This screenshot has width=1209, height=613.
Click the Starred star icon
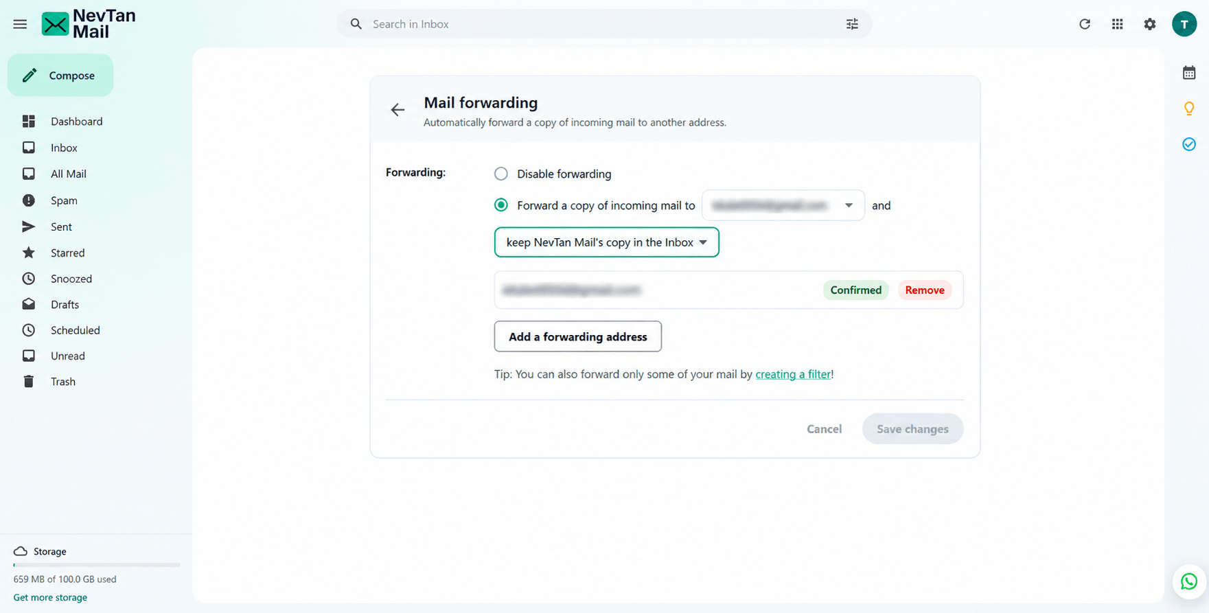click(x=28, y=253)
